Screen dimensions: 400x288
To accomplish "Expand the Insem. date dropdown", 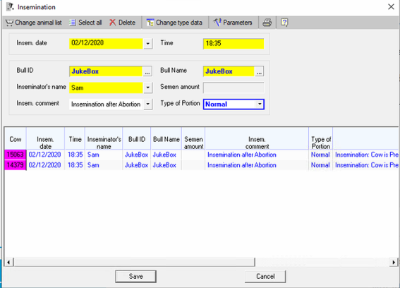I will (x=147, y=44).
